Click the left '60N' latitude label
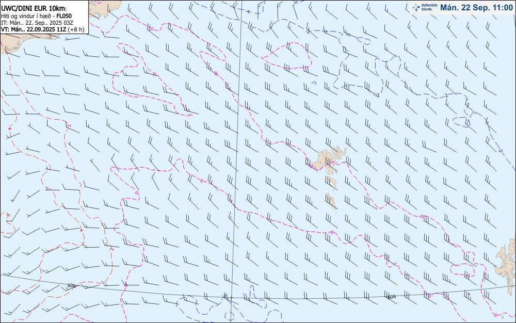 (72, 285)
